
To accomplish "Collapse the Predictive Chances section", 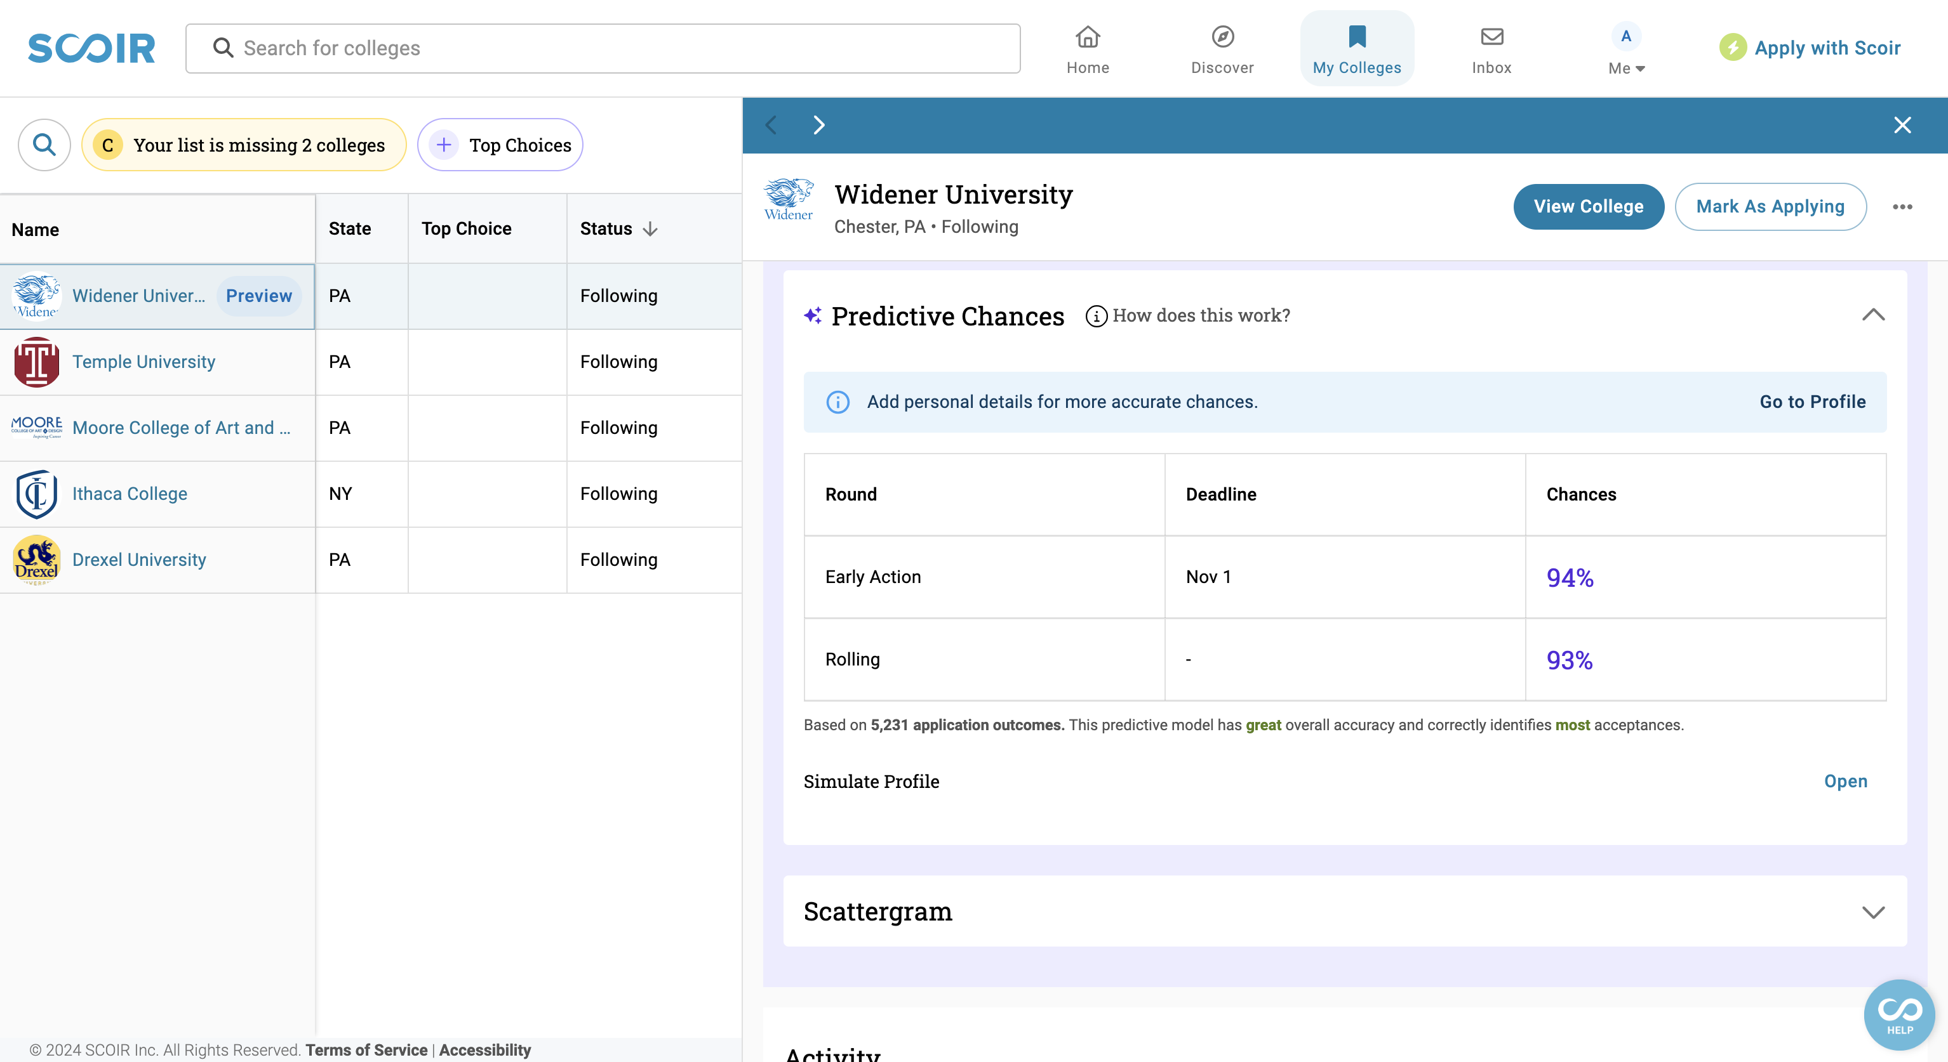I will tap(1873, 315).
